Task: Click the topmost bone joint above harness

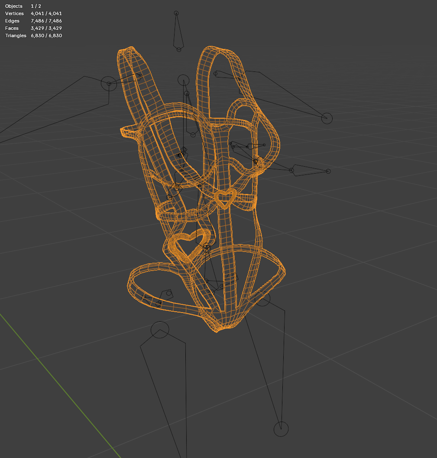Action: (176, 13)
